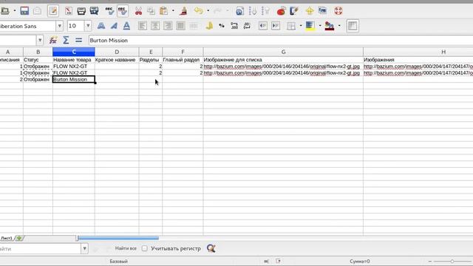
Task: Switch to sheet tab Лист1
Action: [x=7, y=238]
